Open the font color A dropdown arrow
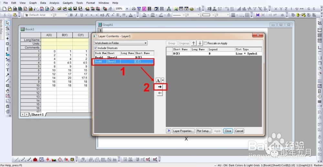This screenshot has width=323, height=167. coord(135,15)
